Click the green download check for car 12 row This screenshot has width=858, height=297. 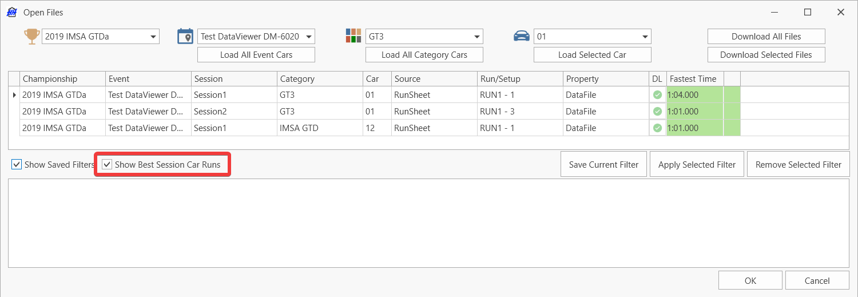[x=657, y=128]
